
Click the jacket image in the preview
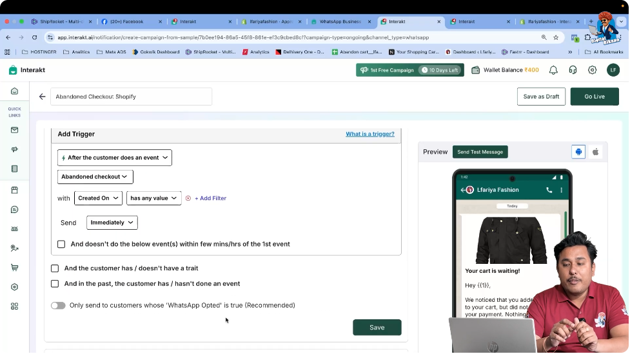click(x=511, y=240)
